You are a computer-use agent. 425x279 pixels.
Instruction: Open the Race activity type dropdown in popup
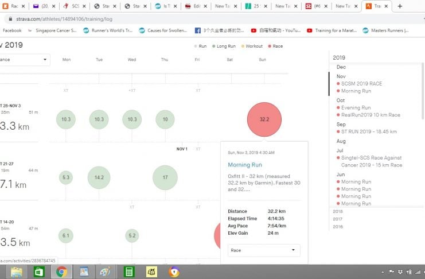(264, 250)
